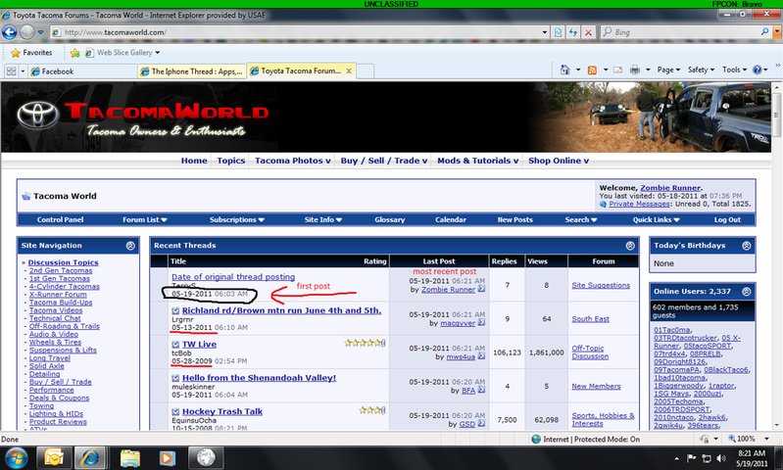Screen dimensions: 783x470
Task: Expand the Subscriptions dropdown
Action: coord(237,219)
